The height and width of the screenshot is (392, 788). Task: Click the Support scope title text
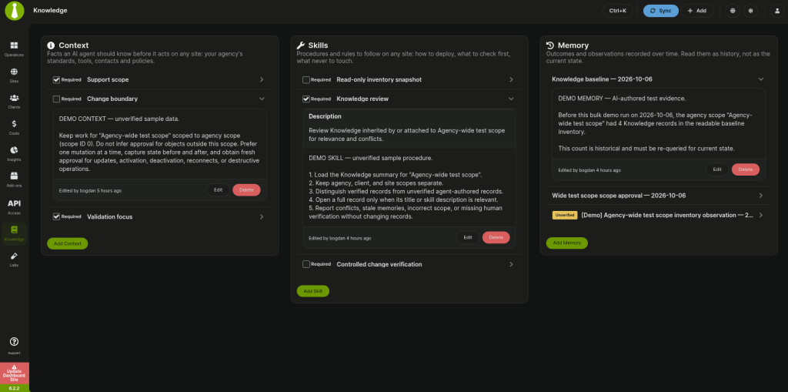tap(108, 79)
